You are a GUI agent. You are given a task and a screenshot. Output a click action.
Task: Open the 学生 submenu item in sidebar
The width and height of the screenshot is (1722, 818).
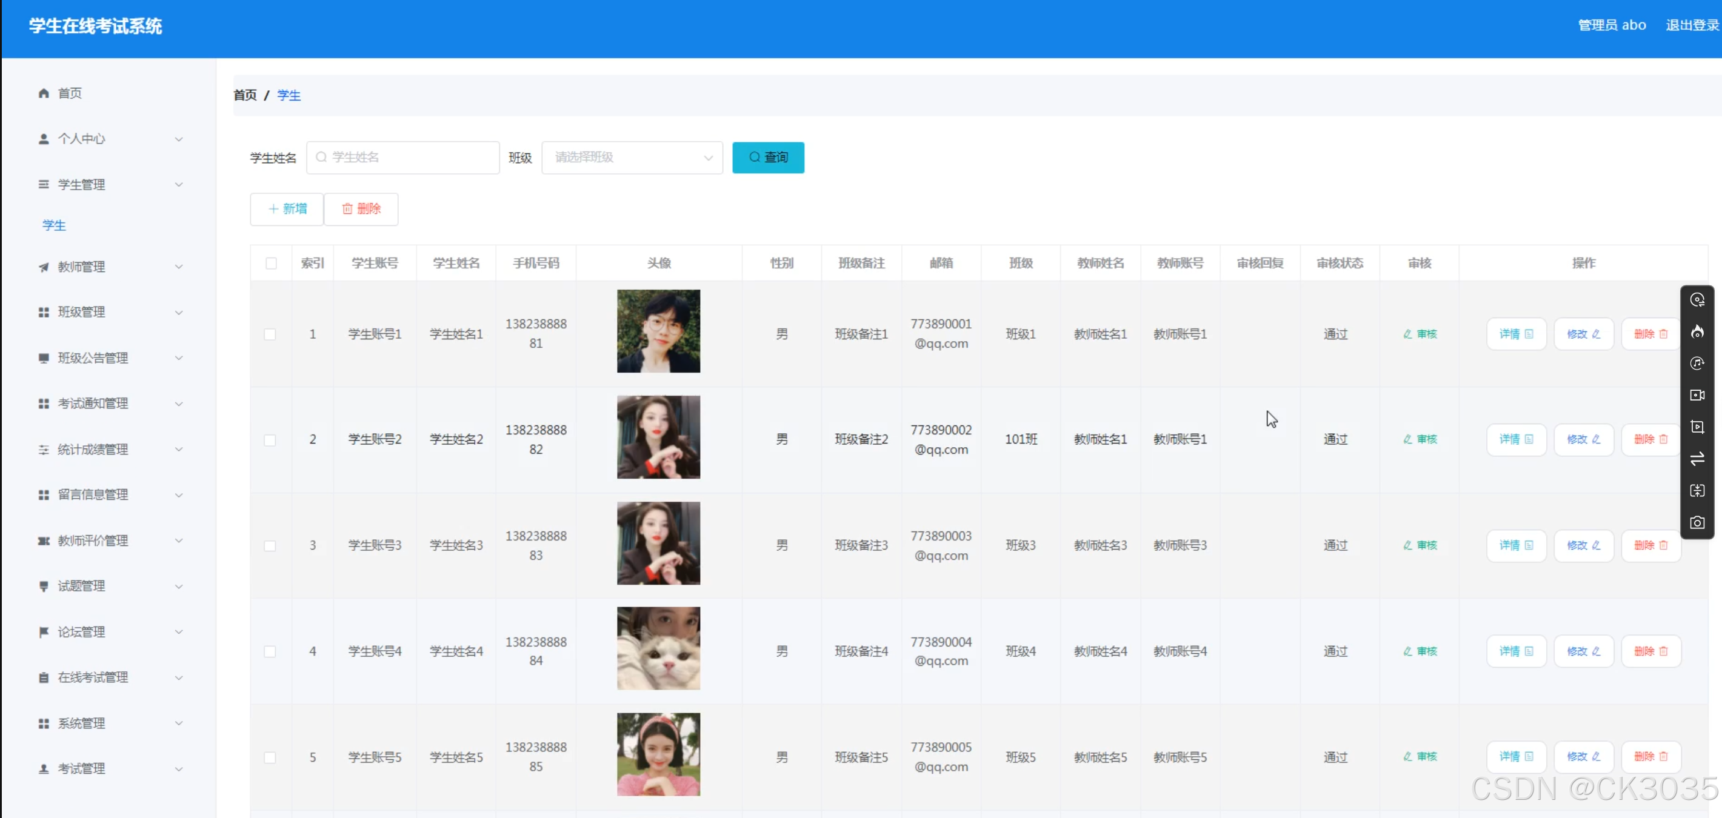pyautogui.click(x=54, y=225)
